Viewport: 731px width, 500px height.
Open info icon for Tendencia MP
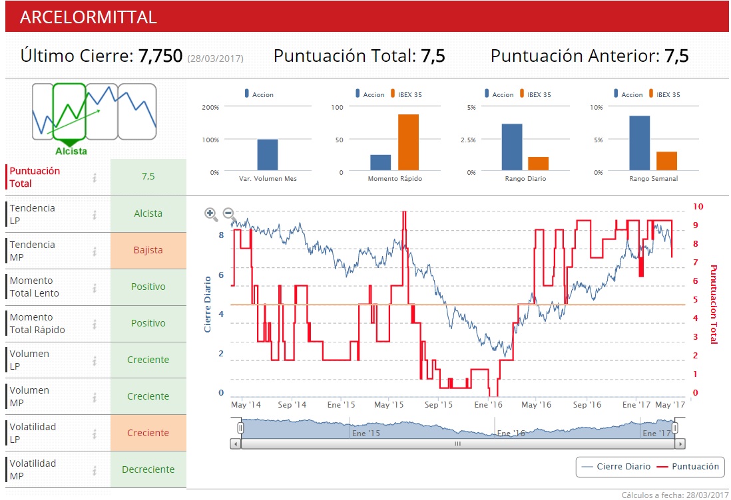click(95, 251)
